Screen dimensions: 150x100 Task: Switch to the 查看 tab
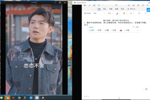(x=116, y=9)
